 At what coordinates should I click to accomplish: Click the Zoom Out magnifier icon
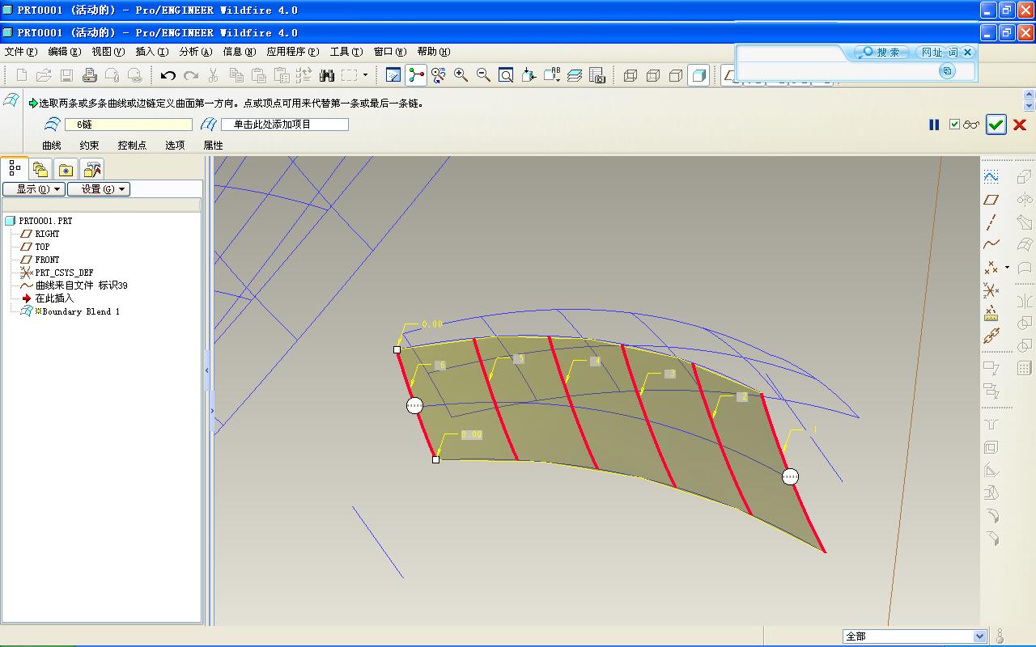click(484, 75)
